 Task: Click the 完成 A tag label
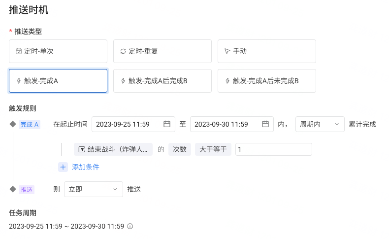pyautogui.click(x=30, y=125)
